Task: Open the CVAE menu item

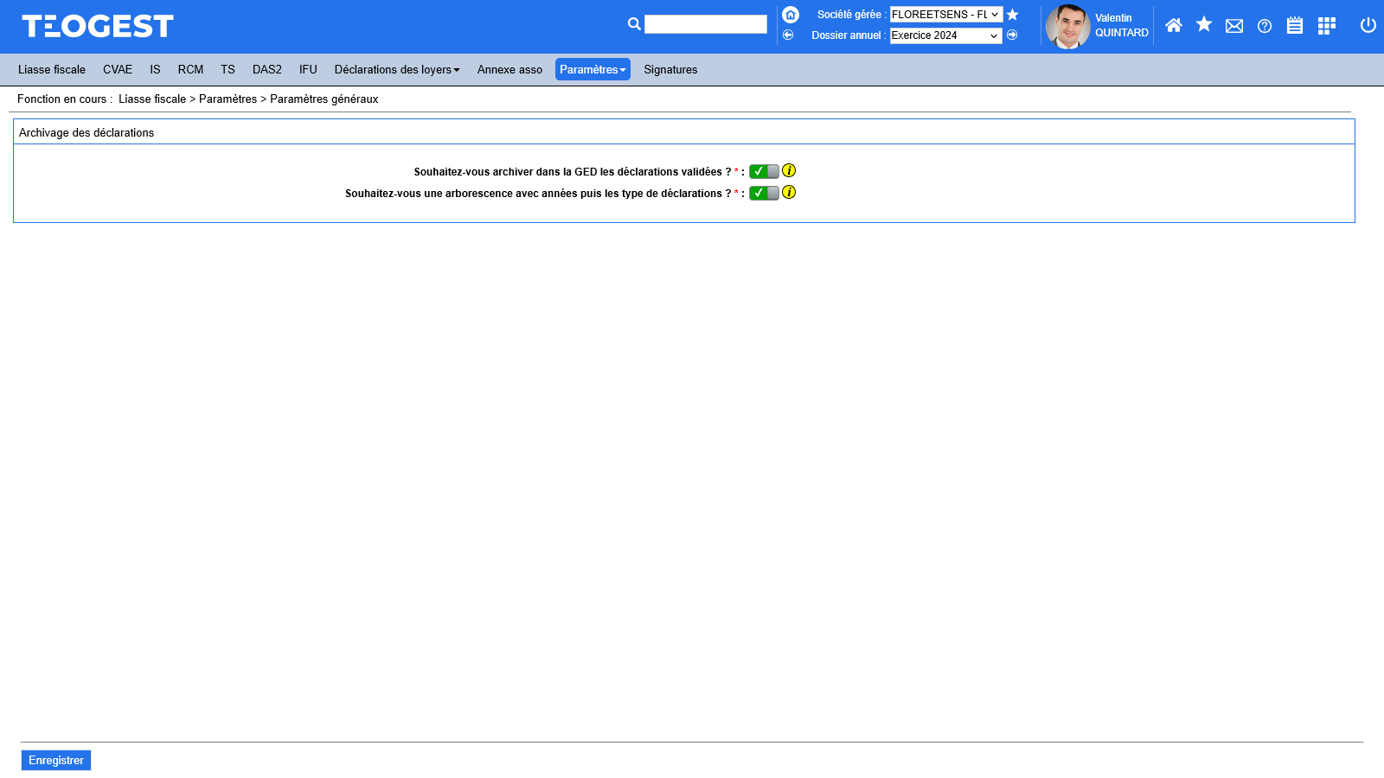Action: click(118, 70)
